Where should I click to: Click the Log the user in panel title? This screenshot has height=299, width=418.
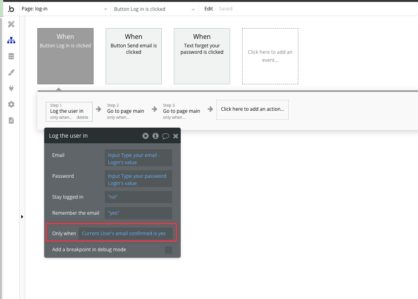tap(68, 136)
